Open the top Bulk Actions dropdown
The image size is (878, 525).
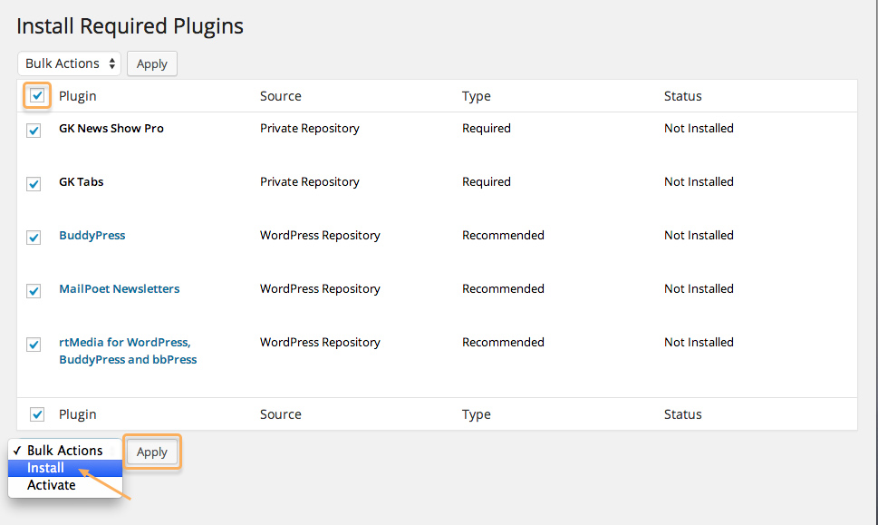(69, 63)
